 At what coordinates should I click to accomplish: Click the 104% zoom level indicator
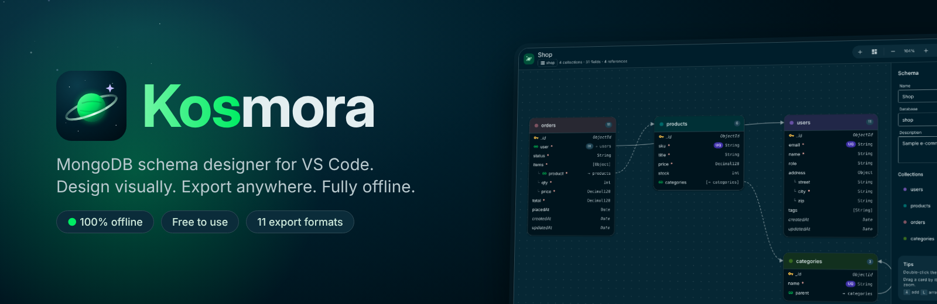coord(909,51)
